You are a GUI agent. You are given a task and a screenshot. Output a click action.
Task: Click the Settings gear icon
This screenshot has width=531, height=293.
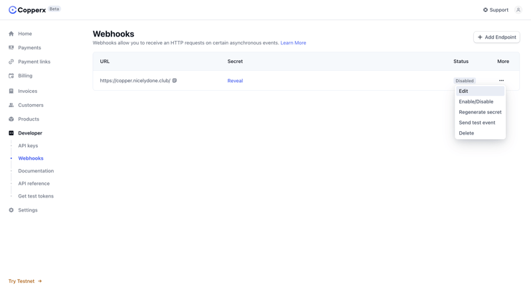pos(11,210)
